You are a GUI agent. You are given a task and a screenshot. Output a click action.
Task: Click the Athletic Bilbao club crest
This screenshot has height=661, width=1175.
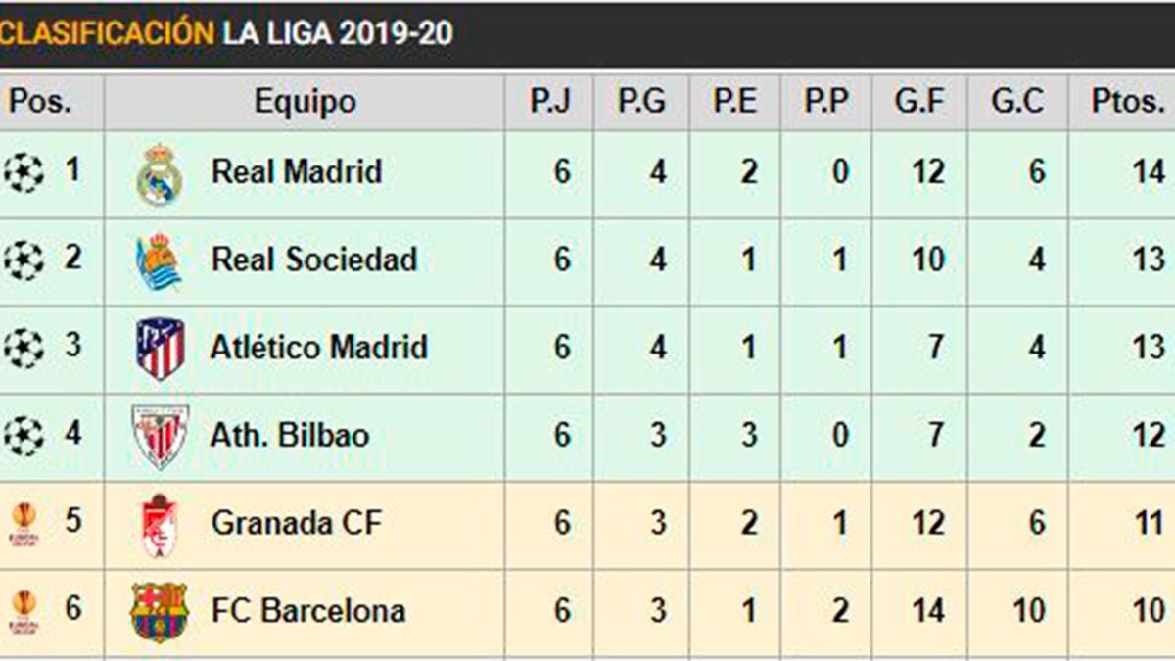coord(160,436)
